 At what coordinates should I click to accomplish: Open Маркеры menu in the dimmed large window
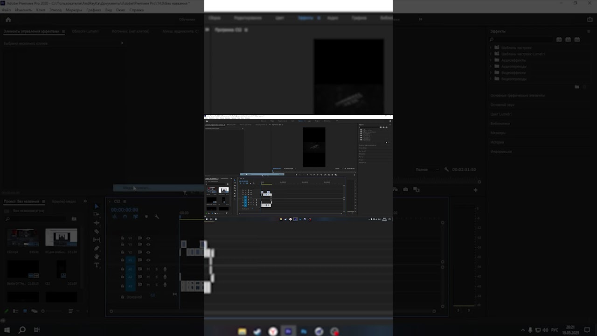[x=74, y=10]
